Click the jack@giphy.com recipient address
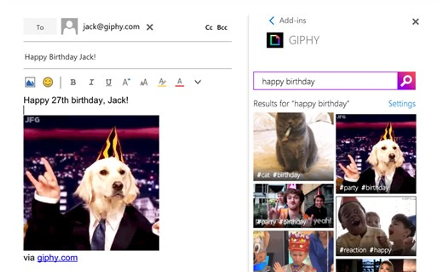This screenshot has width=436, height=272. (x=111, y=27)
